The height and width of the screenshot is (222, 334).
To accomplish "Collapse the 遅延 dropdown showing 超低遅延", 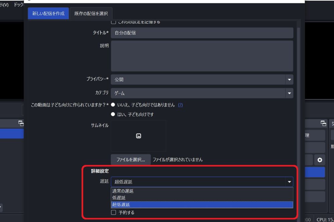I will (x=202, y=182).
